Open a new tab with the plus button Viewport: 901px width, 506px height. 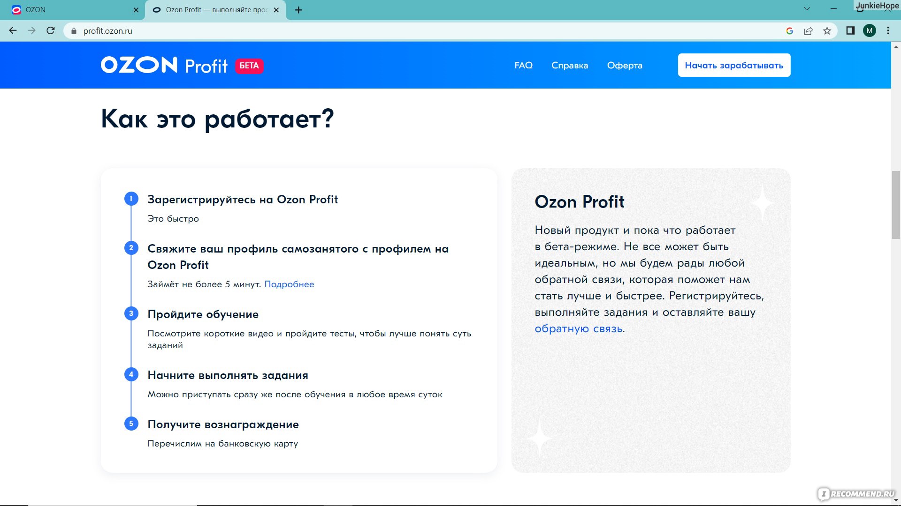298,10
